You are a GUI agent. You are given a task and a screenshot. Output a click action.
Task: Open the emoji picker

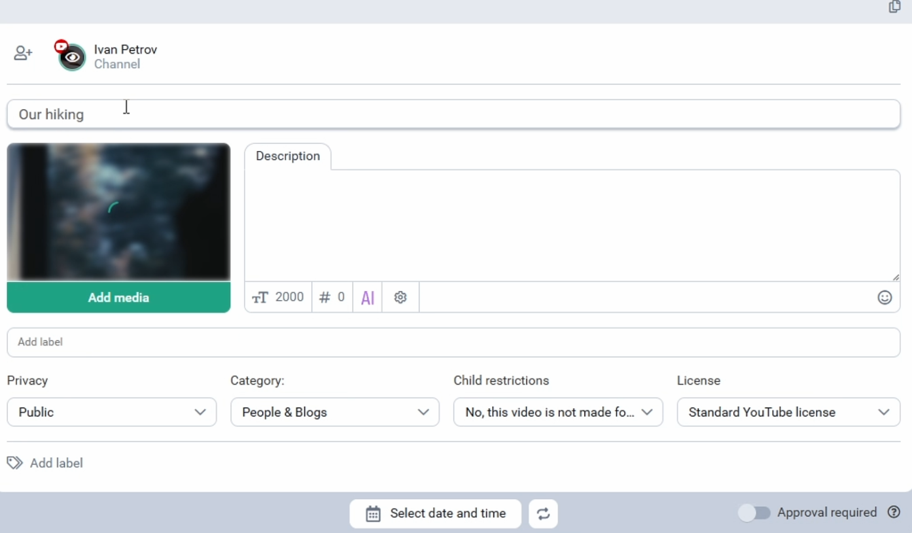click(x=885, y=298)
